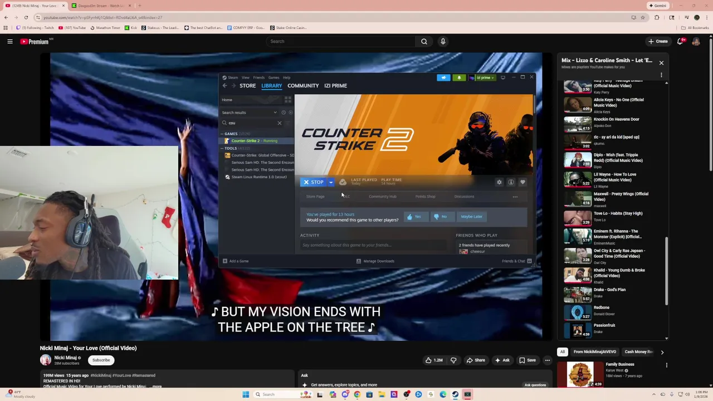Subscribe to Nicki Minaj channel
Screen dimensions: 713x401
click(x=101, y=360)
